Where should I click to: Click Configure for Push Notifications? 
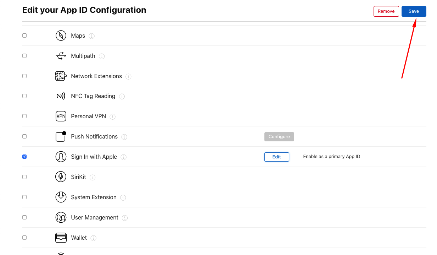pos(279,137)
